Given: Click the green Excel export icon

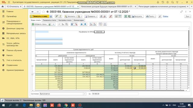Looking at the screenshot, I should tap(125, 16).
